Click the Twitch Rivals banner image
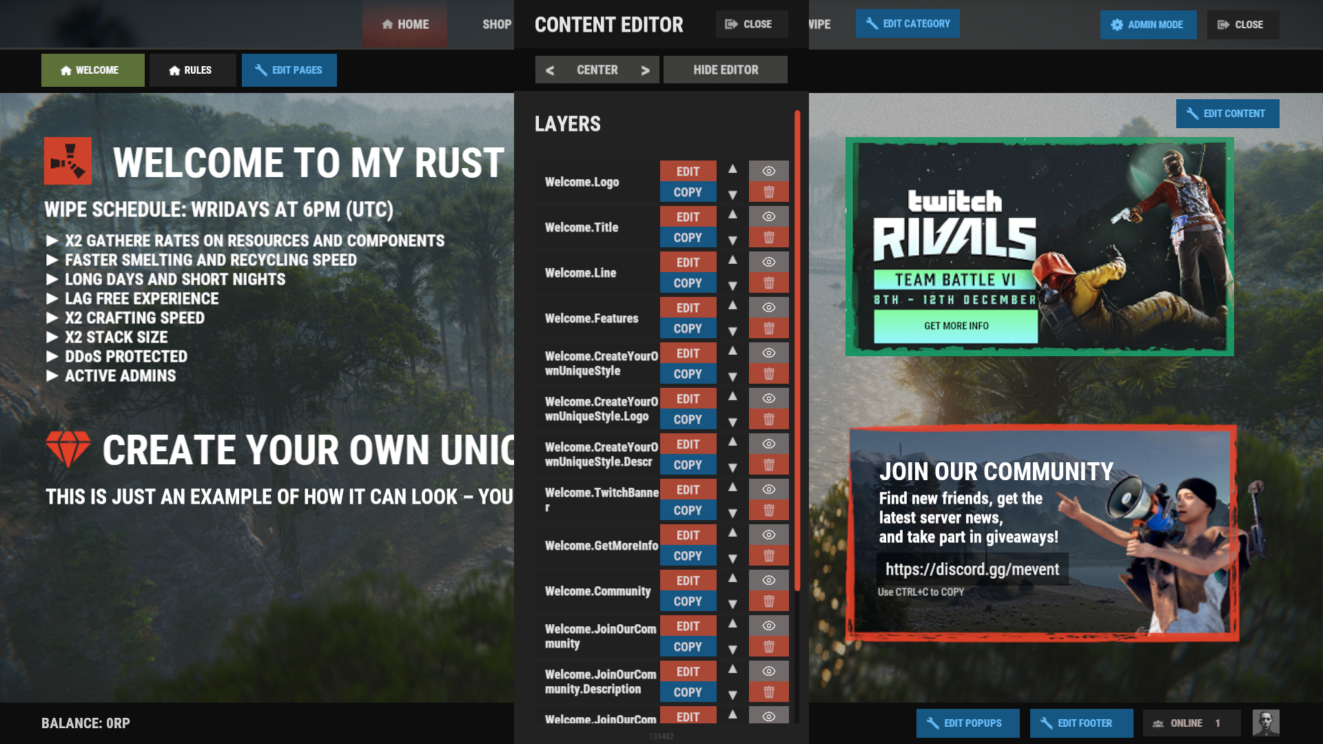The height and width of the screenshot is (744, 1323). pyautogui.click(x=1039, y=247)
